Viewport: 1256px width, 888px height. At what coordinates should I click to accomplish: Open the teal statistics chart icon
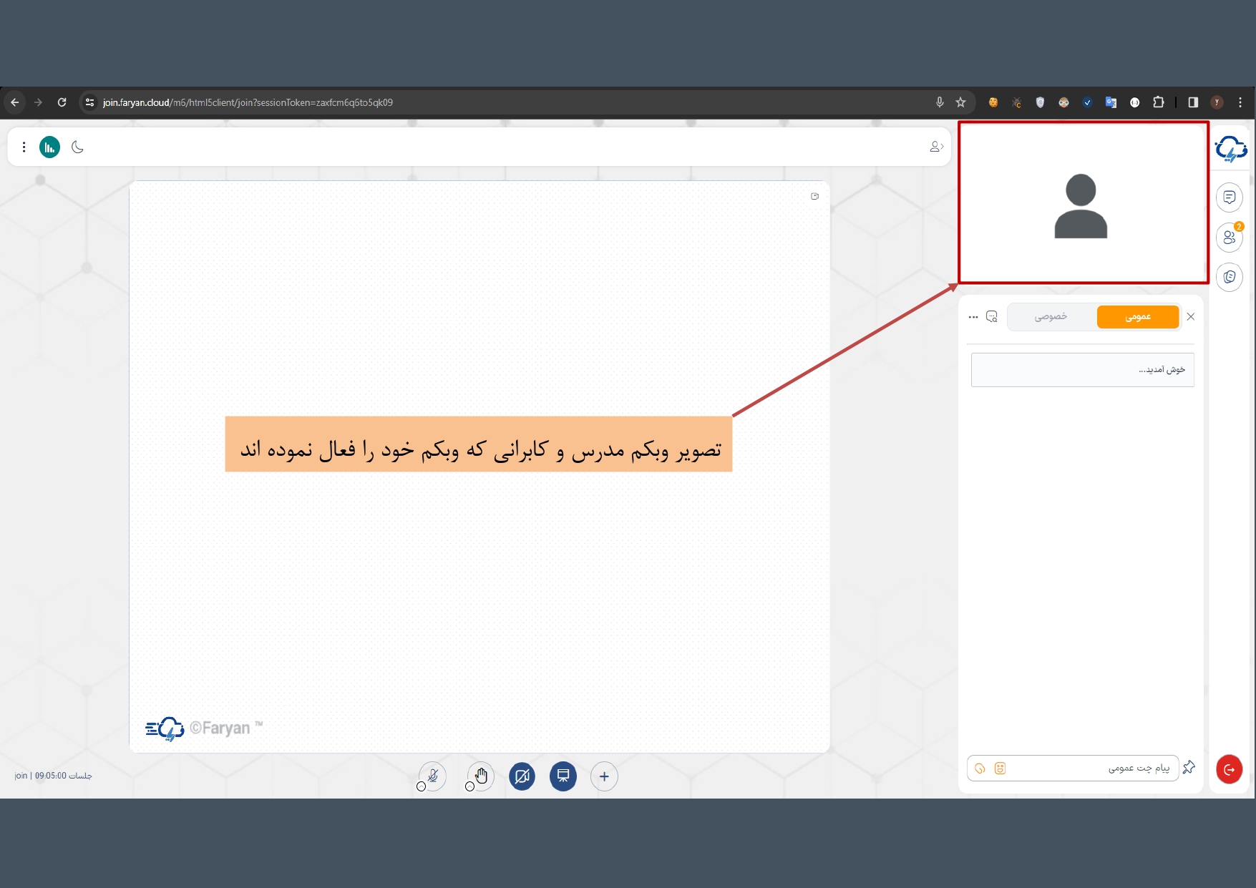49,147
